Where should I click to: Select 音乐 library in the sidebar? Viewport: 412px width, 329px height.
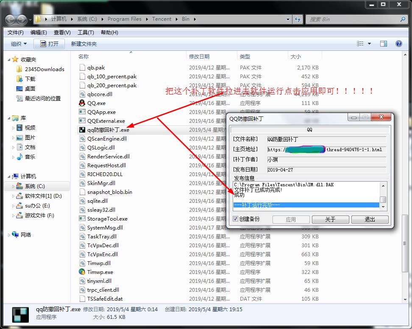(x=26, y=157)
